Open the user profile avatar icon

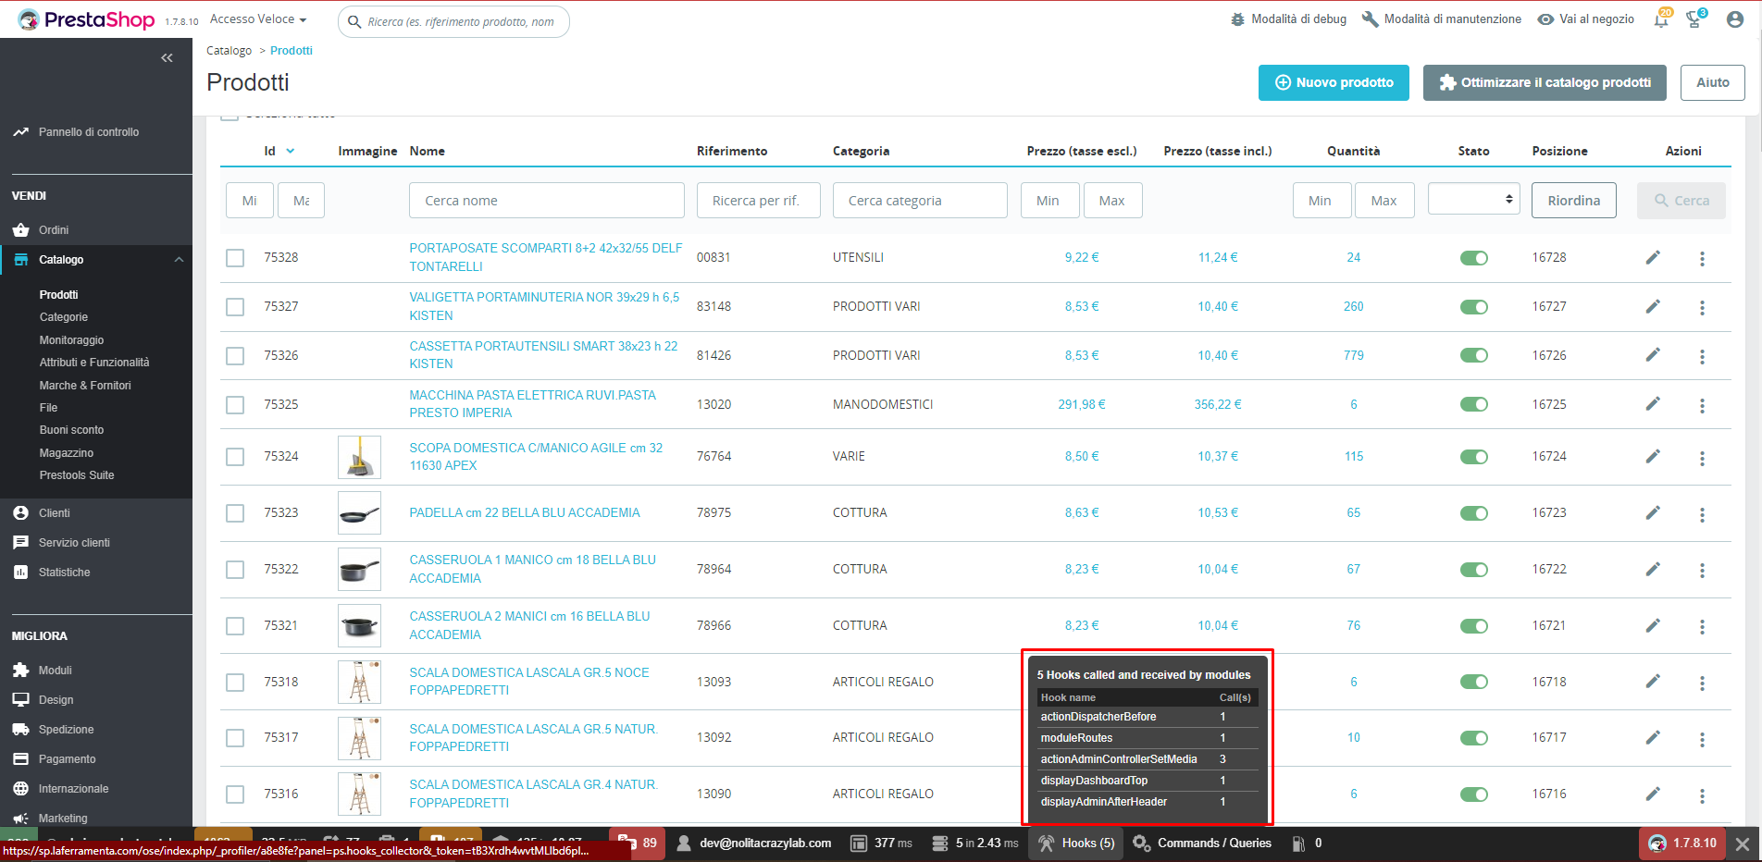1735,19
